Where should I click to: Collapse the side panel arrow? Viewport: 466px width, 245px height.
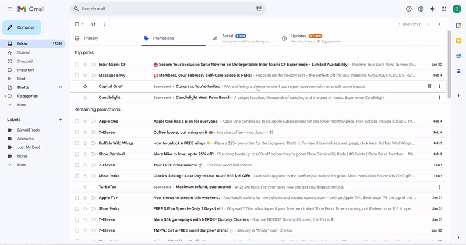click(458, 237)
